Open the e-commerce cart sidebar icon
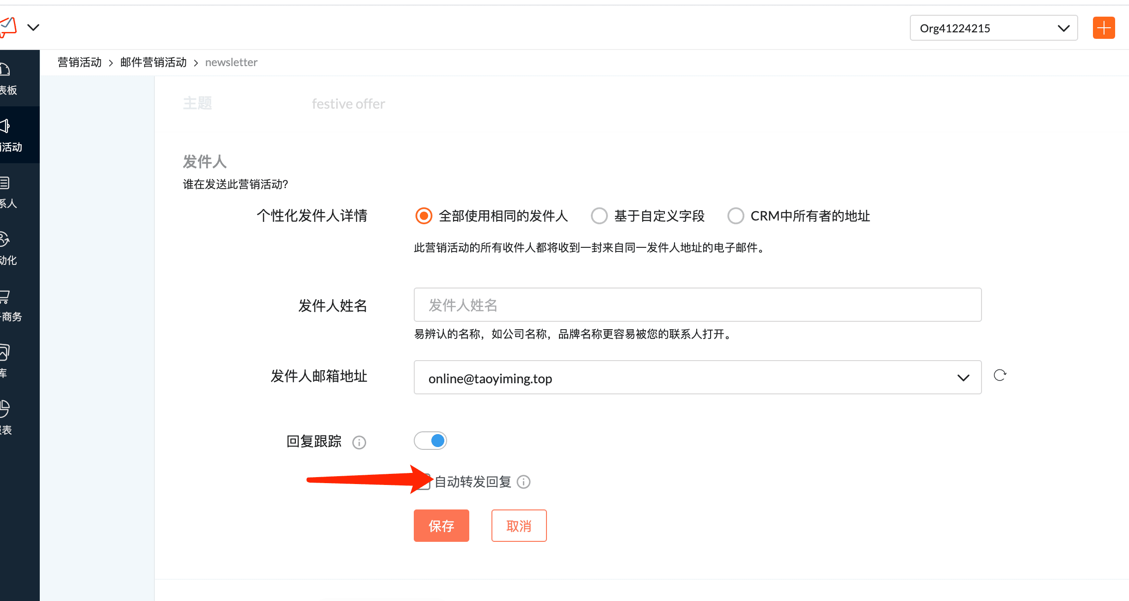The width and height of the screenshot is (1129, 601). pyautogui.click(x=5, y=296)
